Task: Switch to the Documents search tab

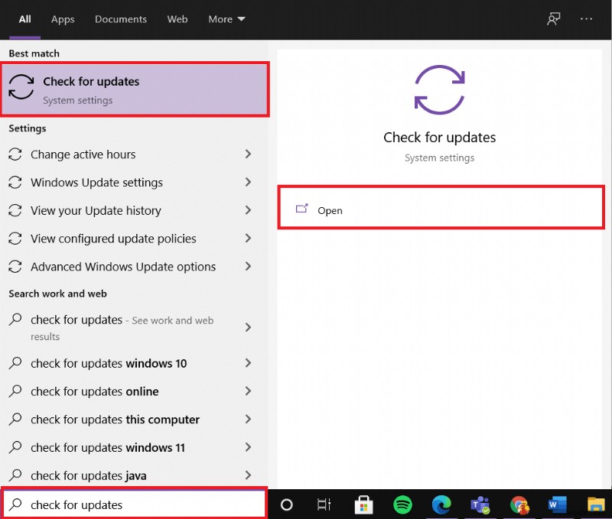Action: (x=120, y=19)
